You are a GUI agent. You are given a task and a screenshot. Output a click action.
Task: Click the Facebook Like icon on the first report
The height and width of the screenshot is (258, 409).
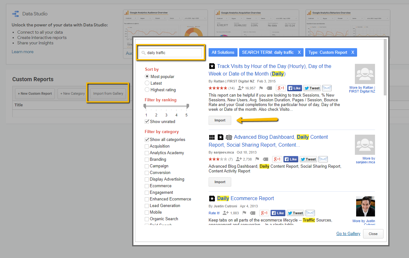294,88
